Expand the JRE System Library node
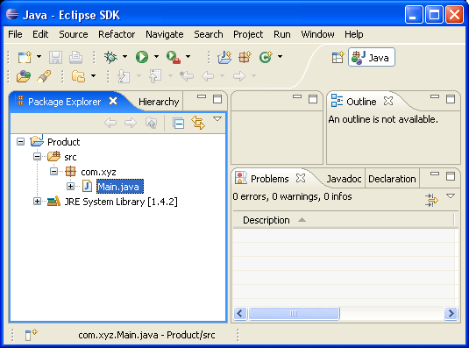Screen dimensions: 469x348 tap(37, 202)
